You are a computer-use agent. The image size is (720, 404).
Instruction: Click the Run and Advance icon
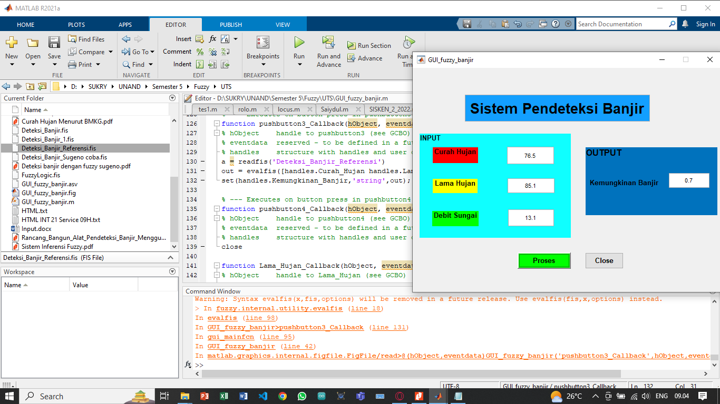(329, 42)
